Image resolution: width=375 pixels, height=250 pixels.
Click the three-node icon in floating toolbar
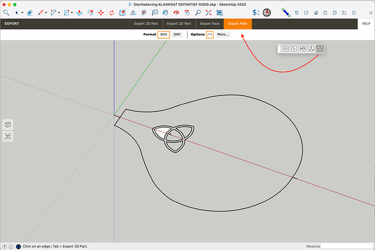(x=311, y=49)
